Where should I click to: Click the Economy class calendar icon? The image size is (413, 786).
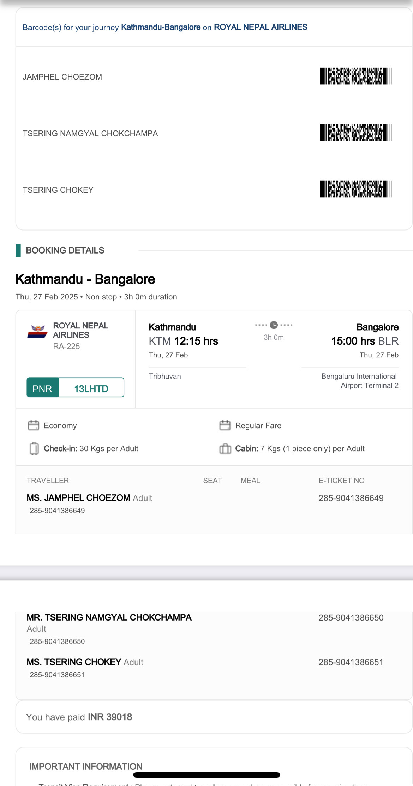[34, 425]
